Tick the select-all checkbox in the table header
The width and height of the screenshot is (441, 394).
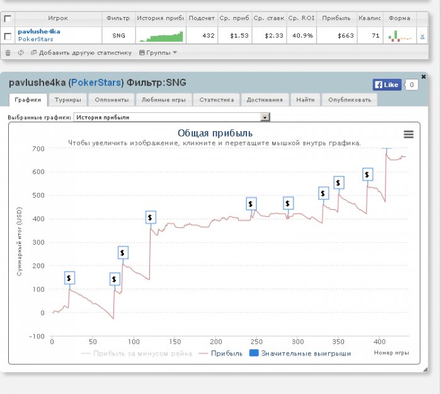8,19
